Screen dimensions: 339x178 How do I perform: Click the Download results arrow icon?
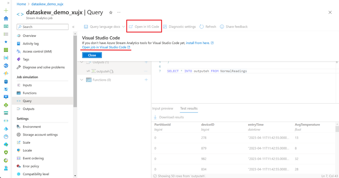155,117
